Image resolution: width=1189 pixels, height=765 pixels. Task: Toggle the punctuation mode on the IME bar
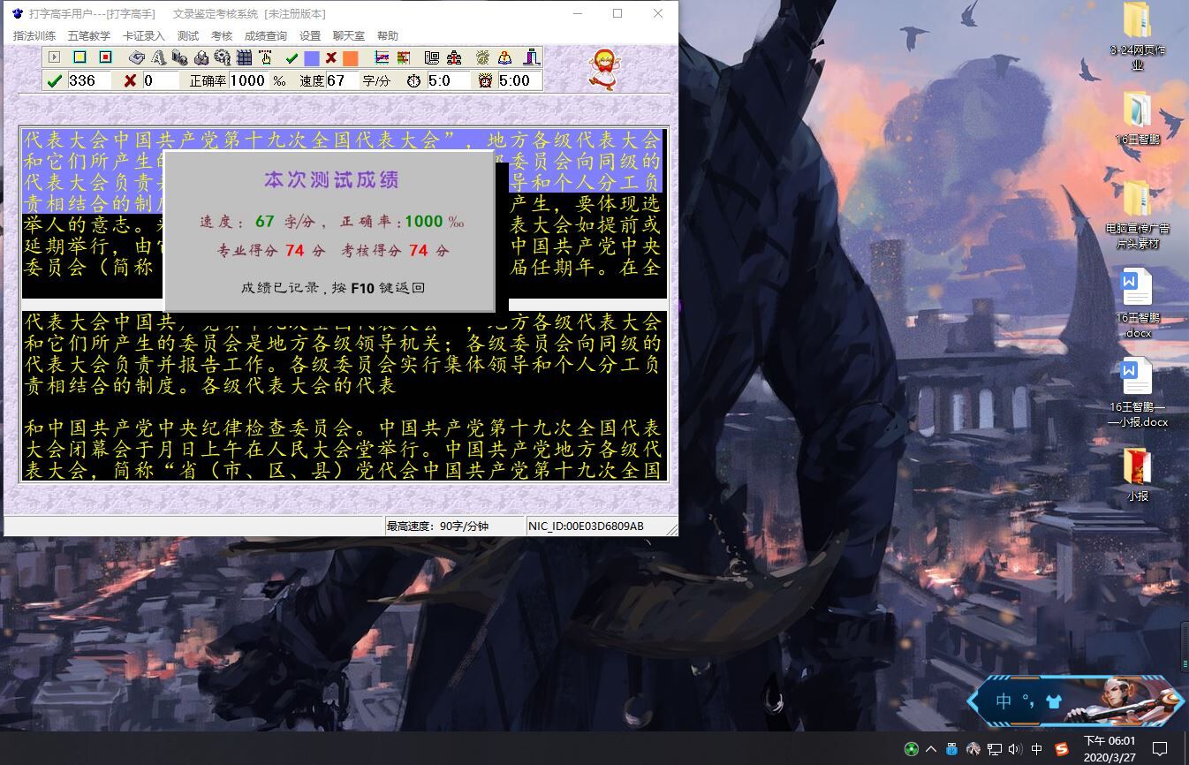[x=1028, y=701]
